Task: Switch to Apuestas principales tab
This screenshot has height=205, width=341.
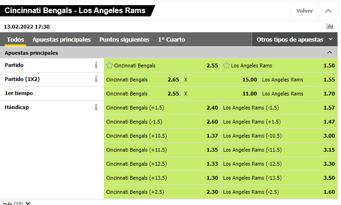Action: pyautogui.click(x=62, y=40)
